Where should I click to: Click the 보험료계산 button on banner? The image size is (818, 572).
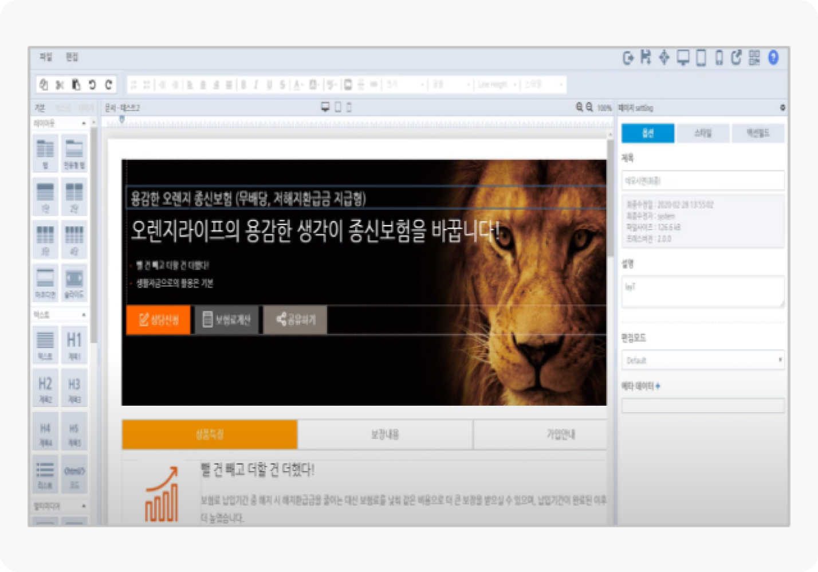tap(227, 320)
